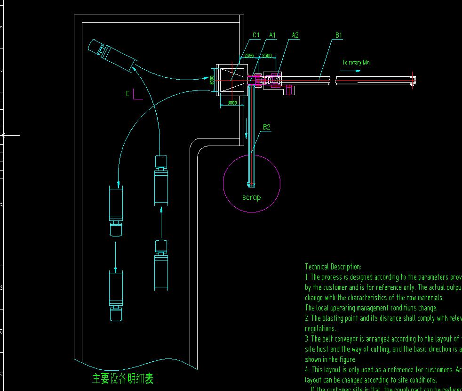Click the line 'The local operating management conditions change.'
The image size is (462, 391).
point(371,308)
